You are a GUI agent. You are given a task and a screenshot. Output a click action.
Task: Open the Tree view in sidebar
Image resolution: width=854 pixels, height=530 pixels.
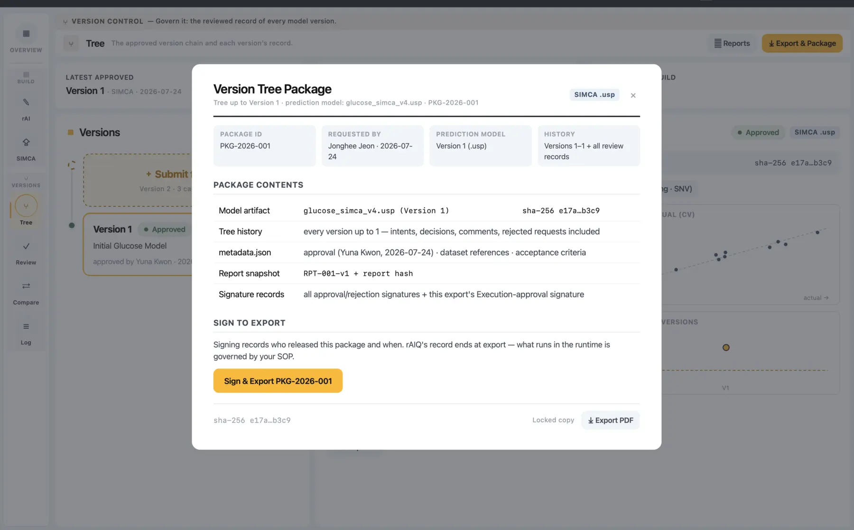click(26, 210)
